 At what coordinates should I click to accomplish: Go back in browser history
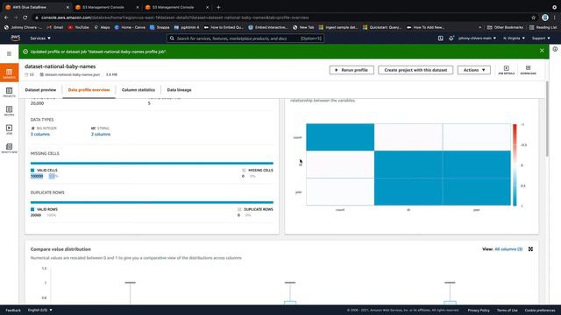tap(6, 17)
